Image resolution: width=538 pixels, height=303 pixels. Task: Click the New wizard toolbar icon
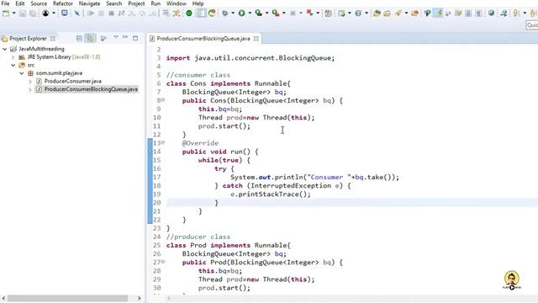[x=6, y=13]
